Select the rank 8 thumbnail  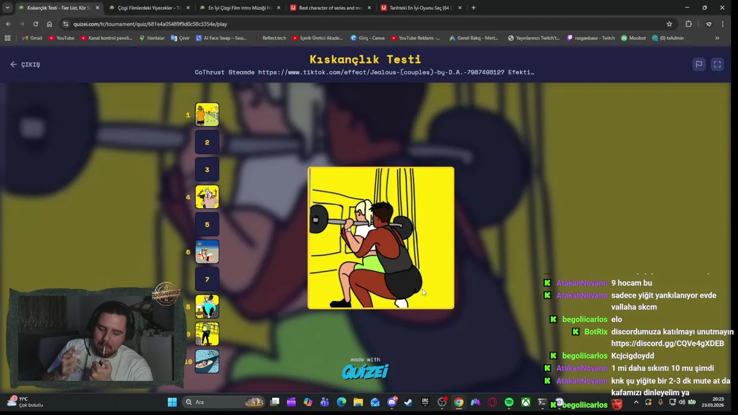pyautogui.click(x=207, y=307)
